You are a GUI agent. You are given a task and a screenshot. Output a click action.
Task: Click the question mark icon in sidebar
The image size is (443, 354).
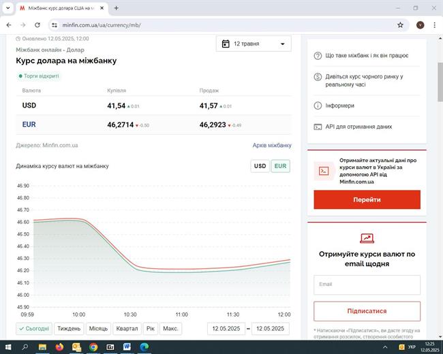tap(318, 56)
